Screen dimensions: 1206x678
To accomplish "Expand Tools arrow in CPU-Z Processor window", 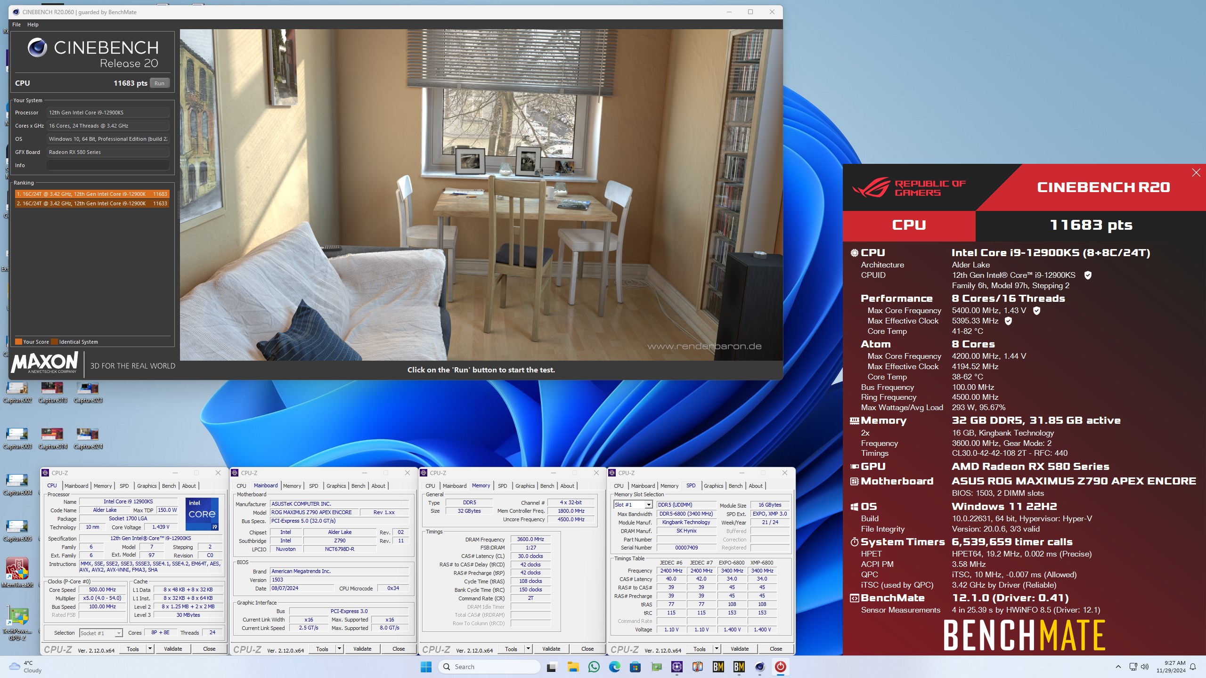I will [150, 649].
